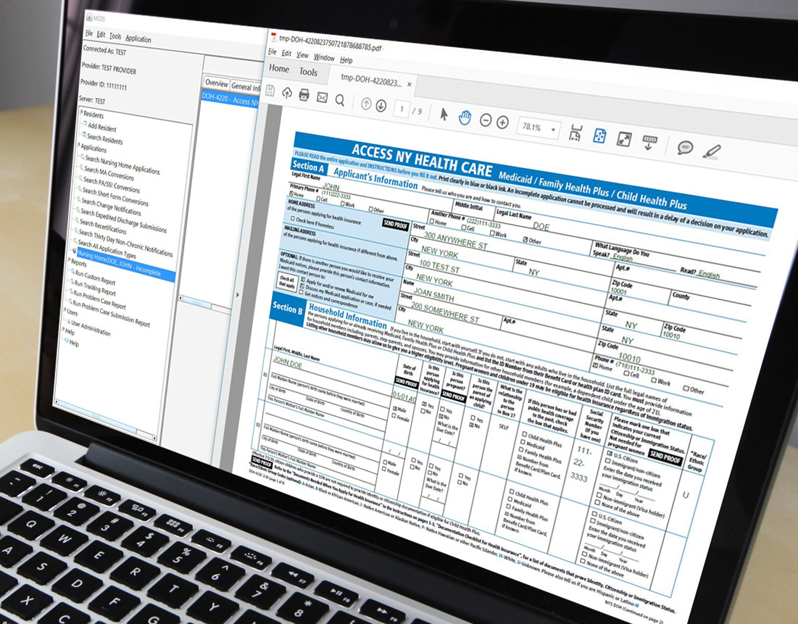Viewport: 798px width, 624px height.
Task: Toggle Primary Phone Home checkbox
Action: tap(291, 194)
